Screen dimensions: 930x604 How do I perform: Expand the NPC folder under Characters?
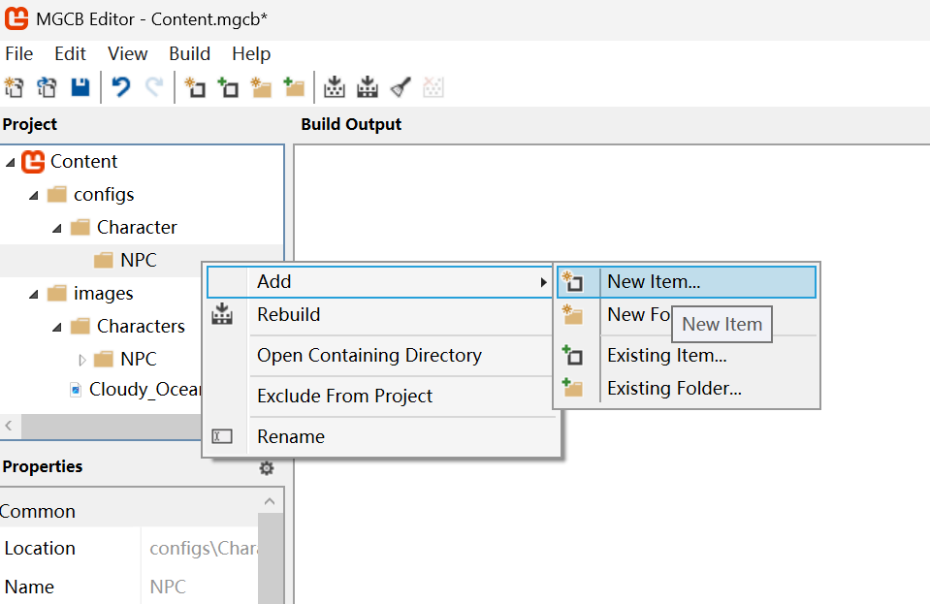click(81, 359)
